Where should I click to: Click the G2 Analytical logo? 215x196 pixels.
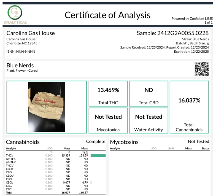click(15, 15)
